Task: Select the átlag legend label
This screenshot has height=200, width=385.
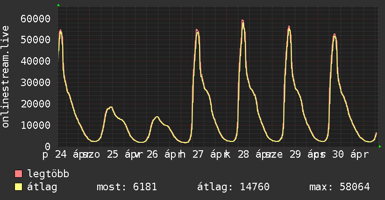Action: pos(42,187)
